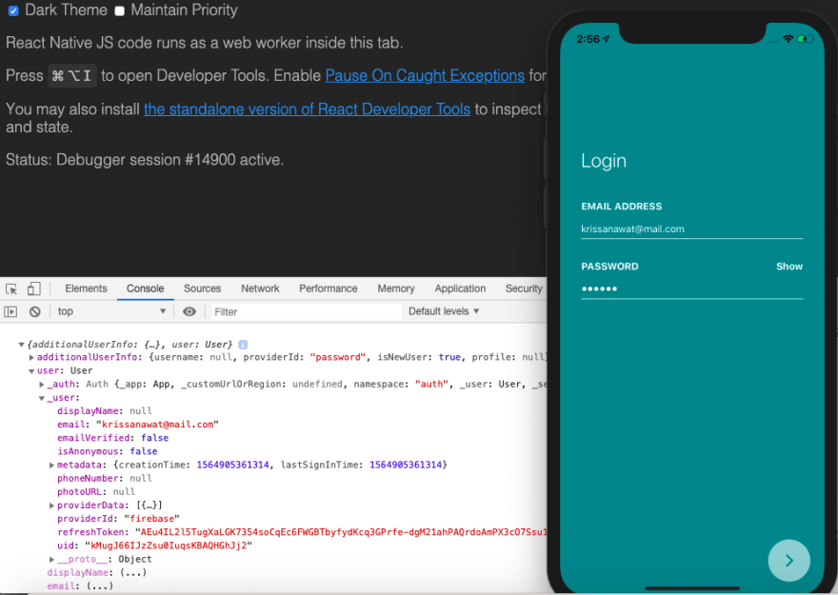Expand the _auth: Auth node
Image resolution: width=838 pixels, height=595 pixels.
coord(42,384)
